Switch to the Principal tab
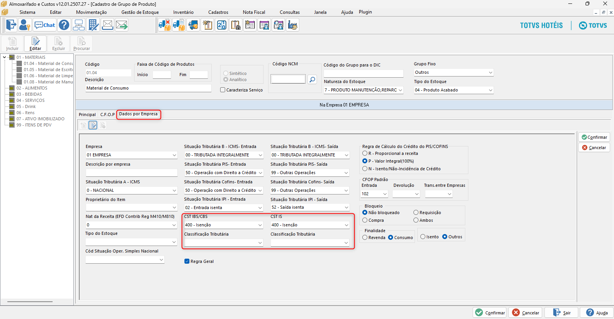Viewport: 614px width, 319px height. pos(87,115)
